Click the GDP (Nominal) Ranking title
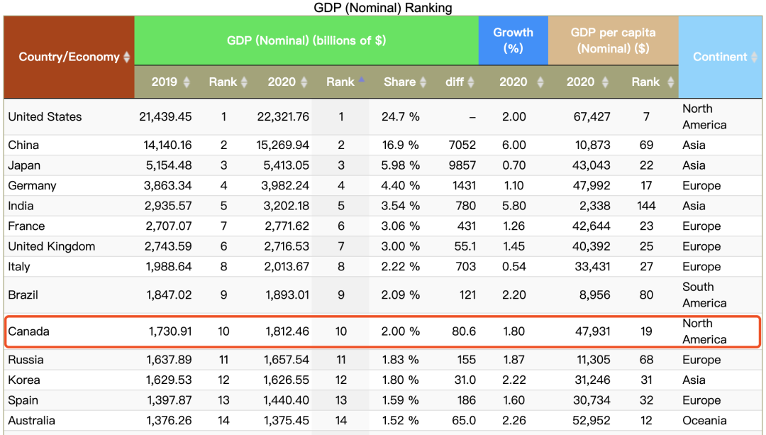This screenshot has width=766, height=435. [x=382, y=8]
